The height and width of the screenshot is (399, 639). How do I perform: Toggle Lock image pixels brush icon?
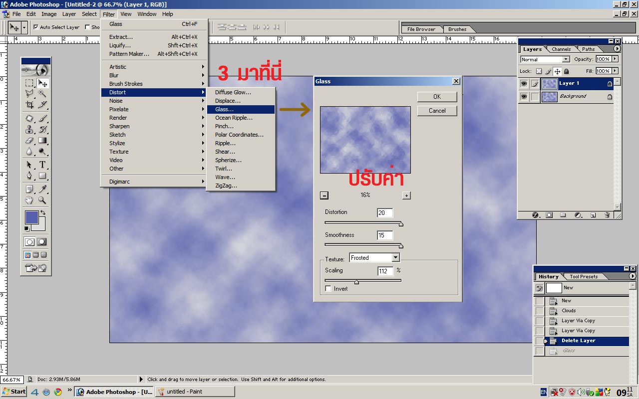[x=548, y=71]
